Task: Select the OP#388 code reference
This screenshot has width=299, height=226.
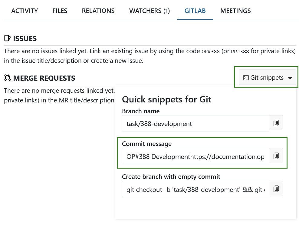Action: coord(210,51)
